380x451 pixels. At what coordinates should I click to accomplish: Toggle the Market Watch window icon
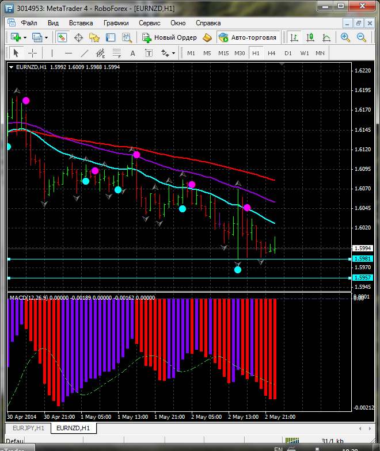[62, 37]
